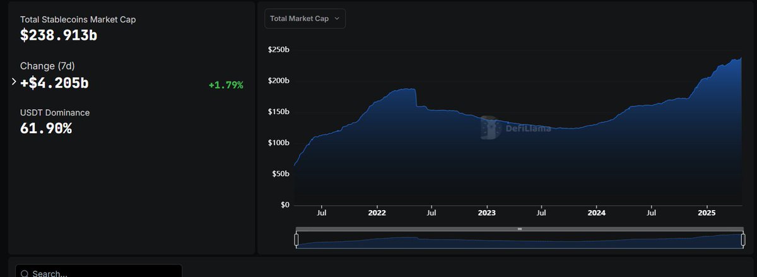The image size is (757, 277).
Task: Click the Total Stablecoins Market Cap label
Action: [78, 20]
